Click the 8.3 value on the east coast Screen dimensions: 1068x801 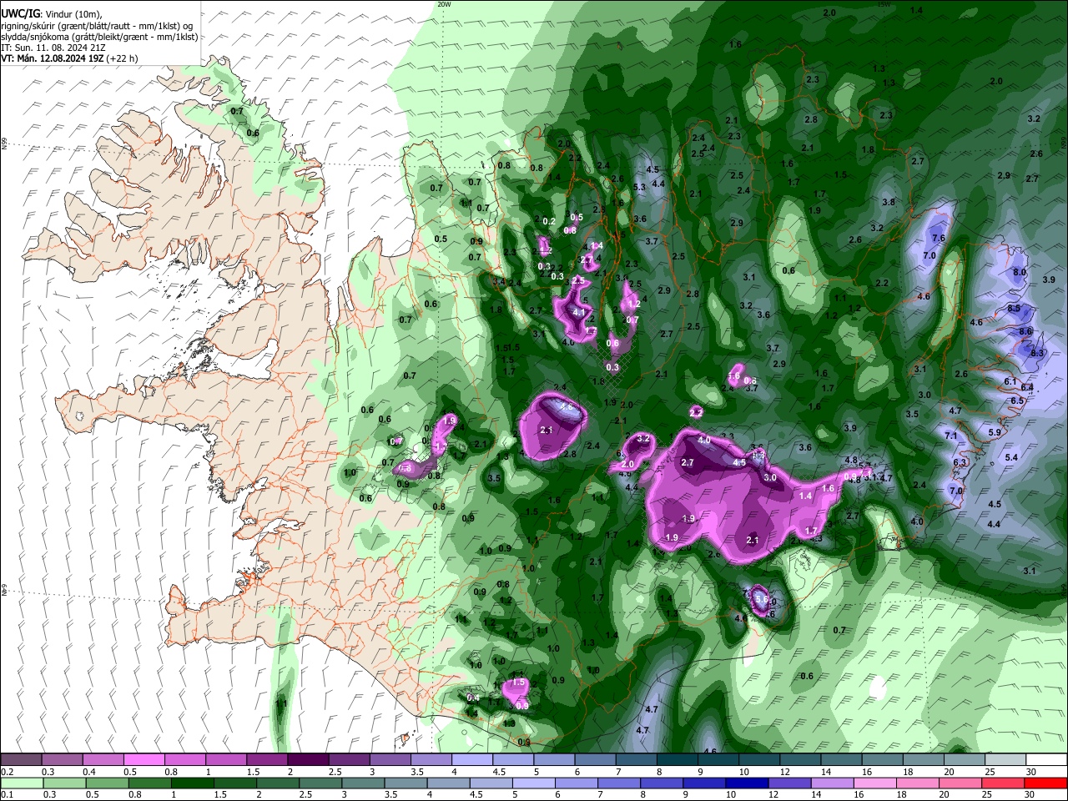(1037, 354)
